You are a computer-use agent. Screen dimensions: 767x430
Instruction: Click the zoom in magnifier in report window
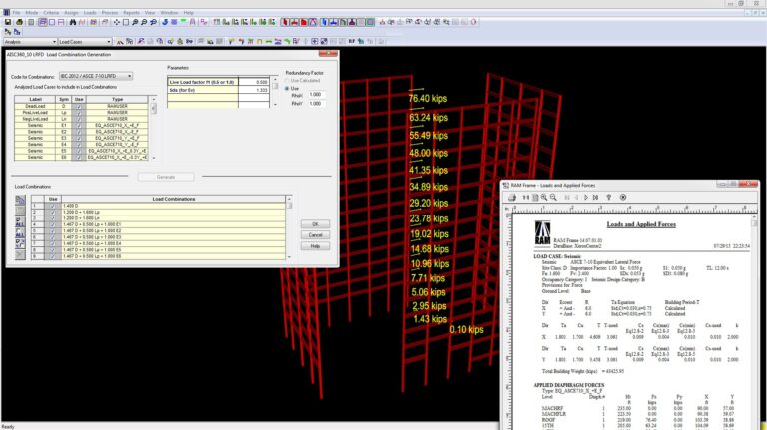click(x=544, y=197)
